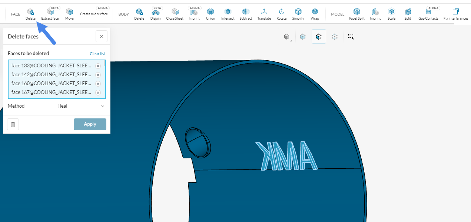The width and height of the screenshot is (471, 222).
Task: Remove face 167 from the list
Action: click(98, 92)
